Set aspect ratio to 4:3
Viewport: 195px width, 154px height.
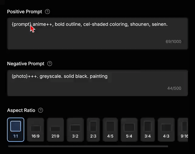click(166, 130)
